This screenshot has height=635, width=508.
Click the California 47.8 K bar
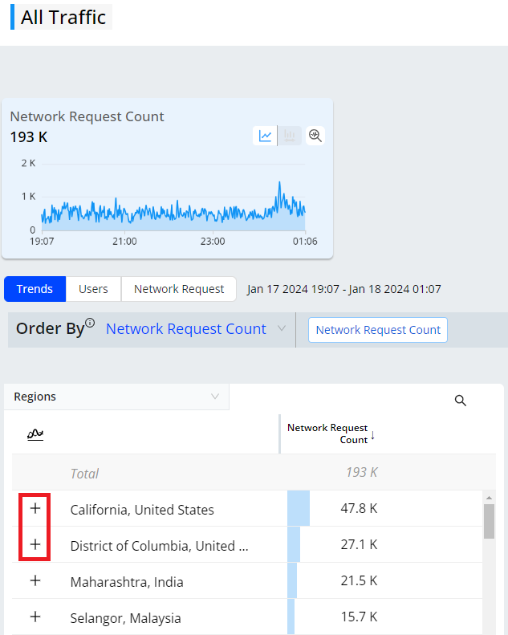click(299, 509)
